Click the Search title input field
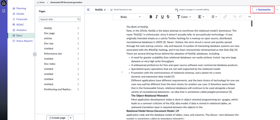The width and height of the screenshot is (280, 120). 60,19
